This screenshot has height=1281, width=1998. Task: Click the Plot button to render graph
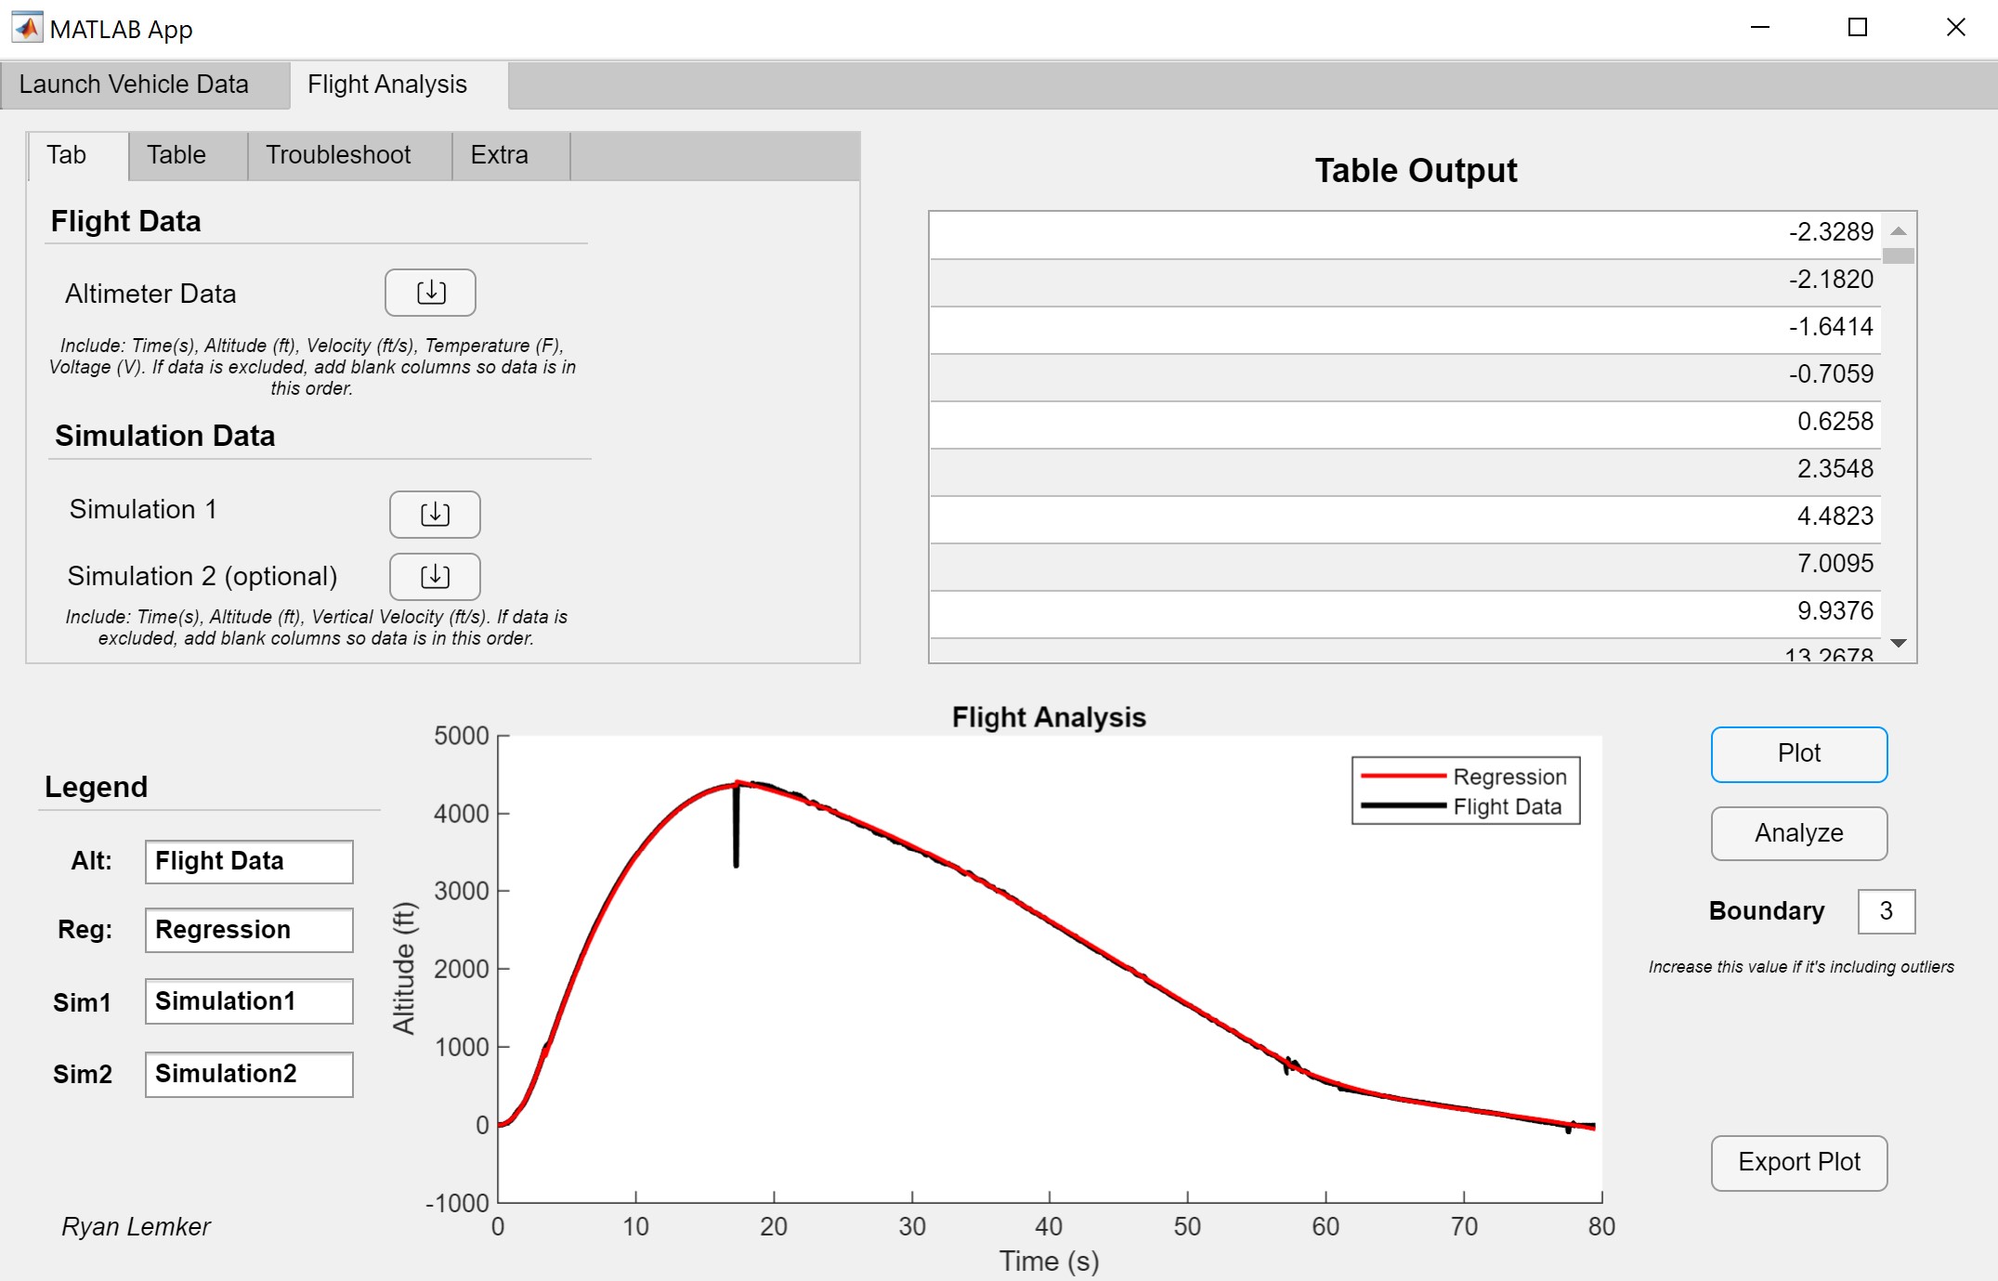1798,752
